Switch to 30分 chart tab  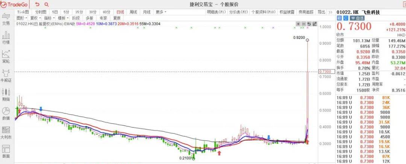[93, 12]
